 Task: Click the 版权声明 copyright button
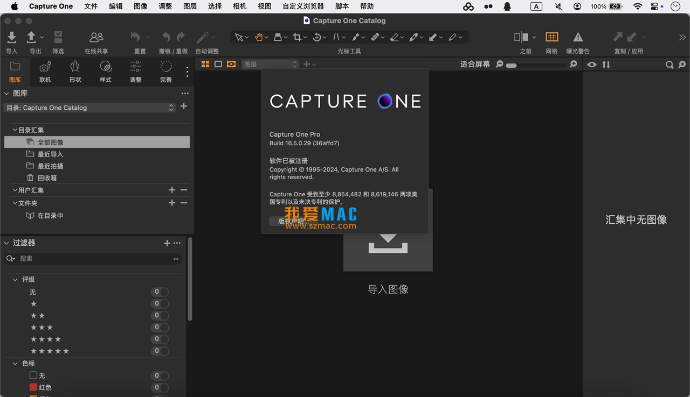pos(291,221)
